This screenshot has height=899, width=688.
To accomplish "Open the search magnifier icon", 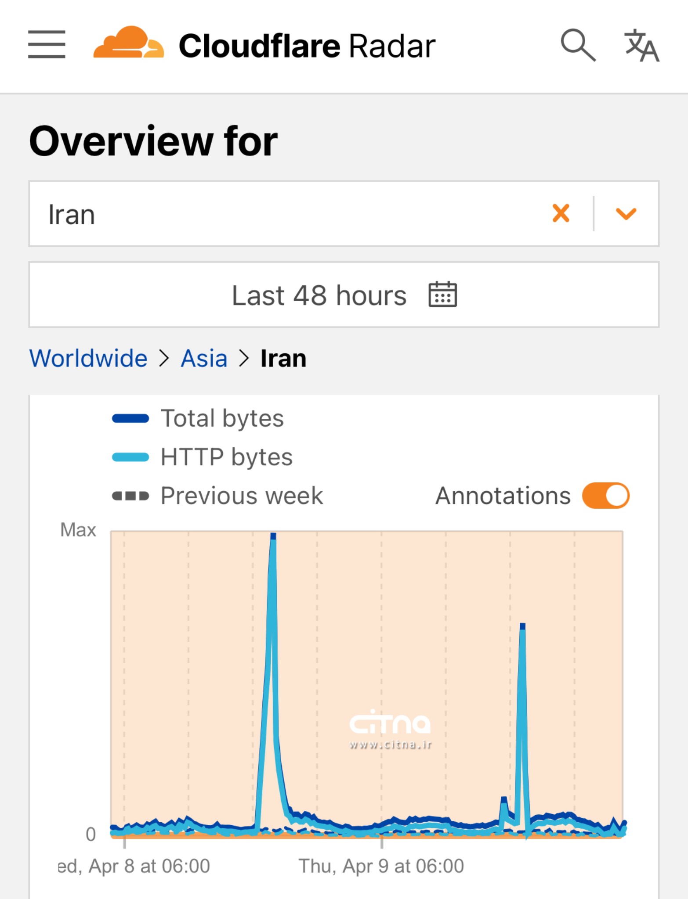I will click(577, 45).
